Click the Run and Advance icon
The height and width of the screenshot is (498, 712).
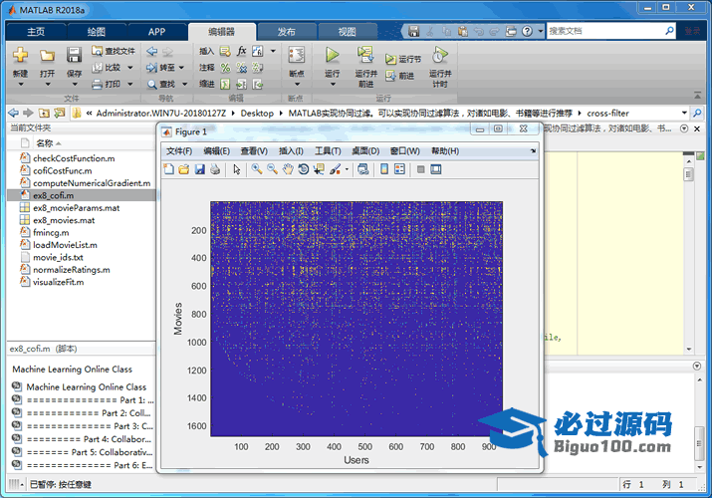pos(365,55)
